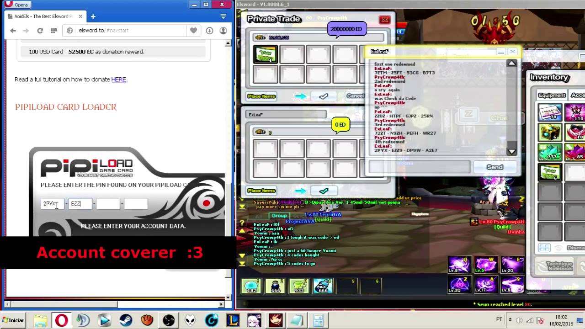Send the chat message to ExLeaF
This screenshot has height=329, width=585.
pyautogui.click(x=495, y=167)
